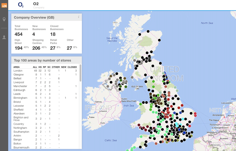Click the SC column header
Viewport: 236px width, 151px height.
point(49,67)
